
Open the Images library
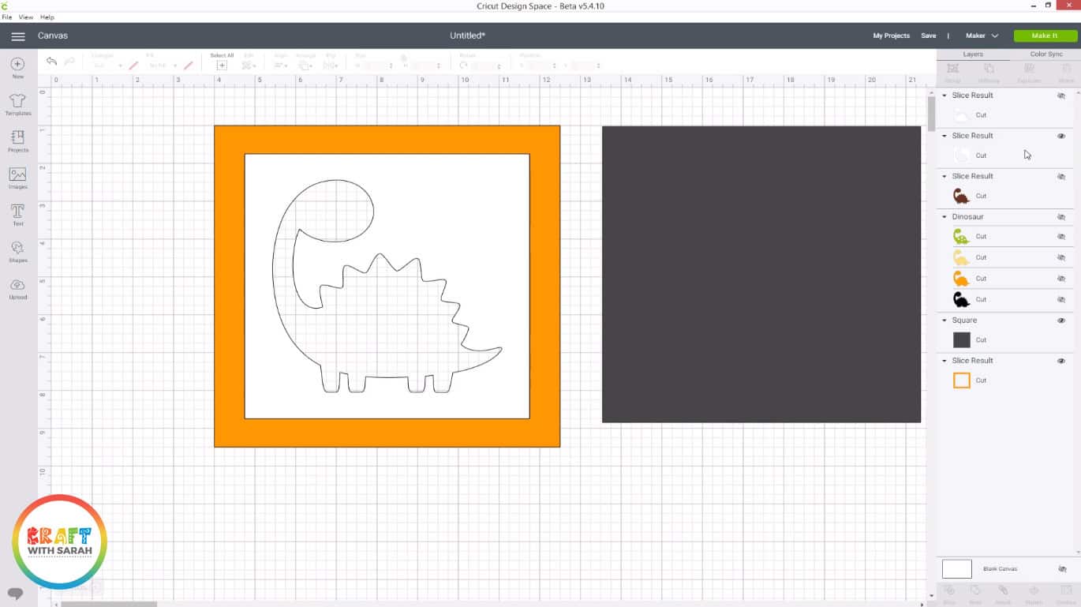tap(17, 176)
